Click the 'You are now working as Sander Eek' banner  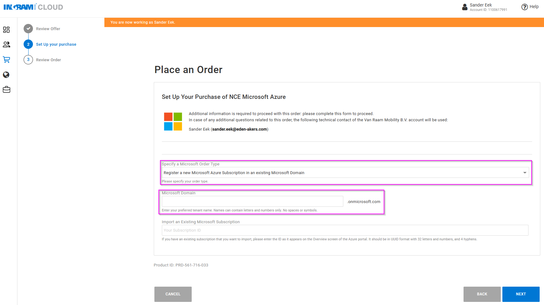tap(324, 22)
